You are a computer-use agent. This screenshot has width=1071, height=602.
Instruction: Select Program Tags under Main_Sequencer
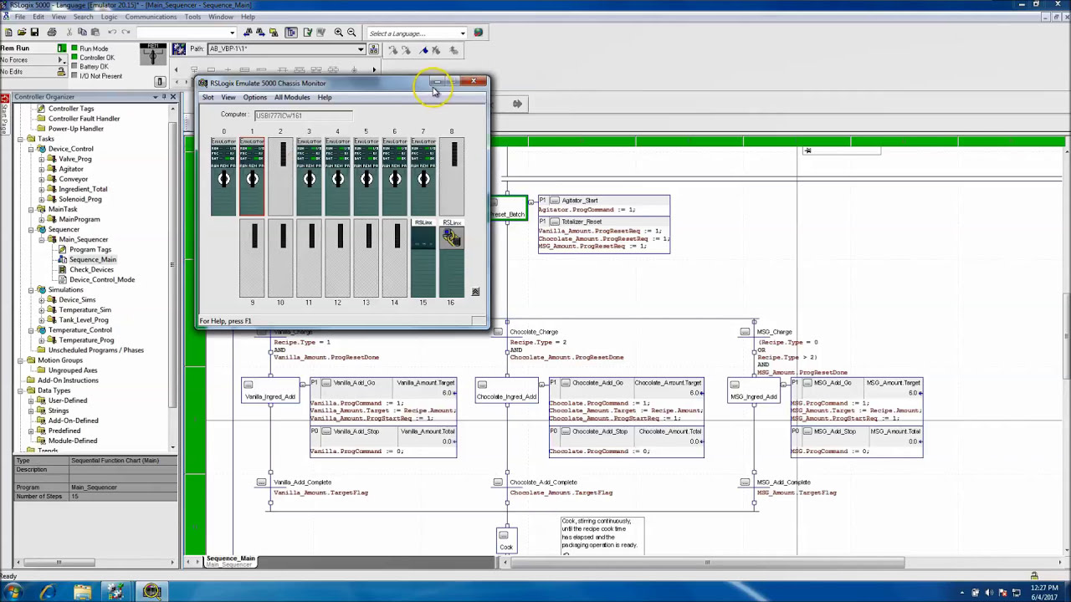click(90, 249)
